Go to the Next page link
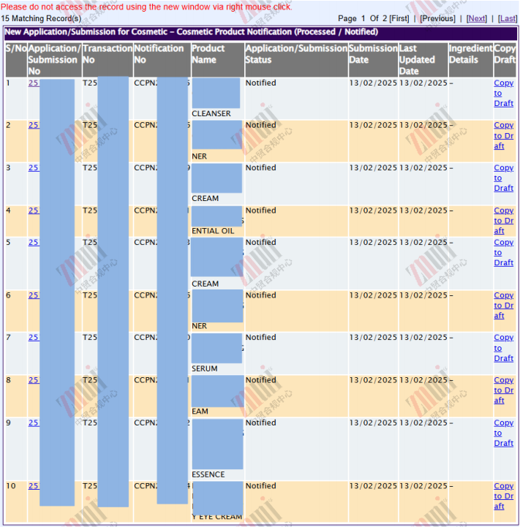This screenshot has height=527, width=520. tap(476, 18)
